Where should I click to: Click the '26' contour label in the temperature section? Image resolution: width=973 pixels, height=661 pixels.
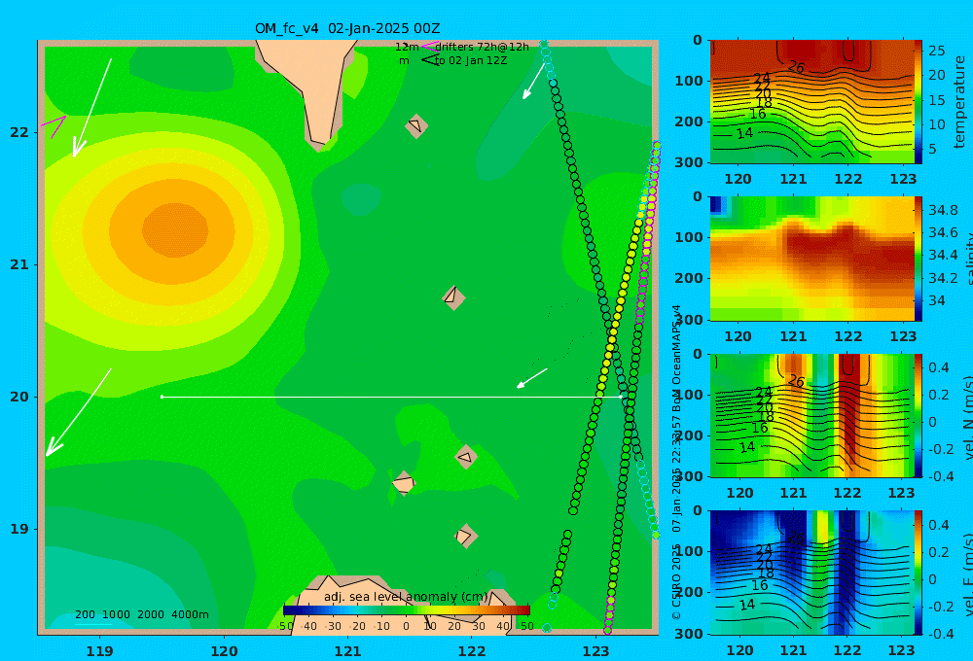click(x=796, y=66)
